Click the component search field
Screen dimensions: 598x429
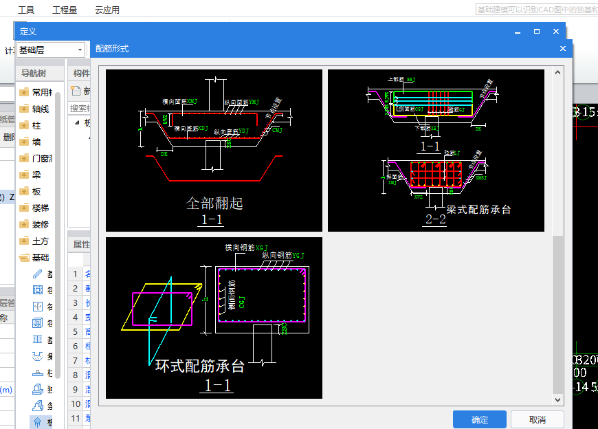pyautogui.click(x=79, y=109)
